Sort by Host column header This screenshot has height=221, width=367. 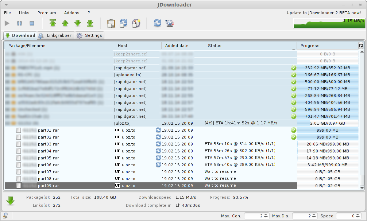pos(138,46)
